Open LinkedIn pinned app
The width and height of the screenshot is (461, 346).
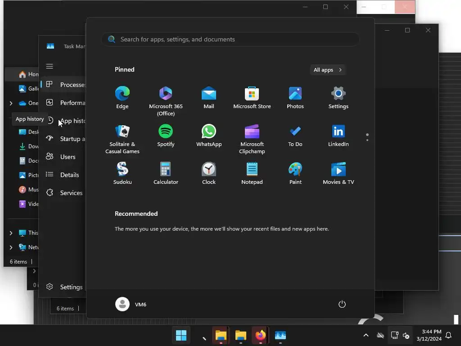[339, 136]
